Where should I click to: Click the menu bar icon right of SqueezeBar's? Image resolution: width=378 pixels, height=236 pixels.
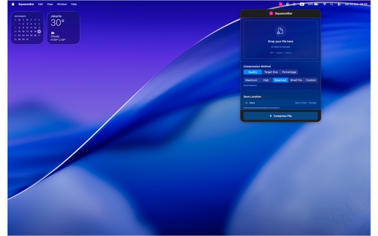click(288, 4)
